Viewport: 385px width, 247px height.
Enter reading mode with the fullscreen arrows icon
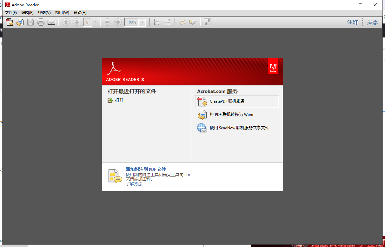tap(207, 22)
